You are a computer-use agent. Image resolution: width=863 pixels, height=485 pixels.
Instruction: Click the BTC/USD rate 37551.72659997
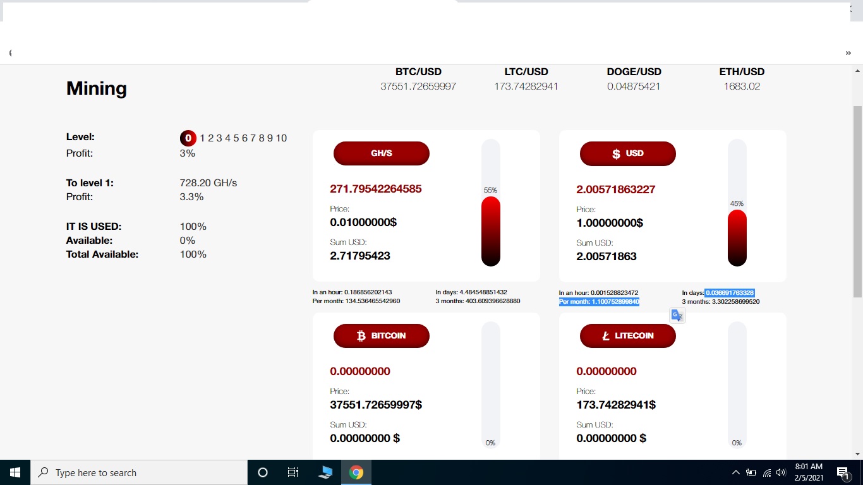pos(418,87)
